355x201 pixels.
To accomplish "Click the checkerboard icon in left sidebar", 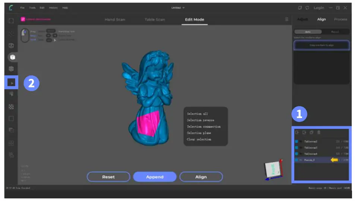I will coord(11,106).
